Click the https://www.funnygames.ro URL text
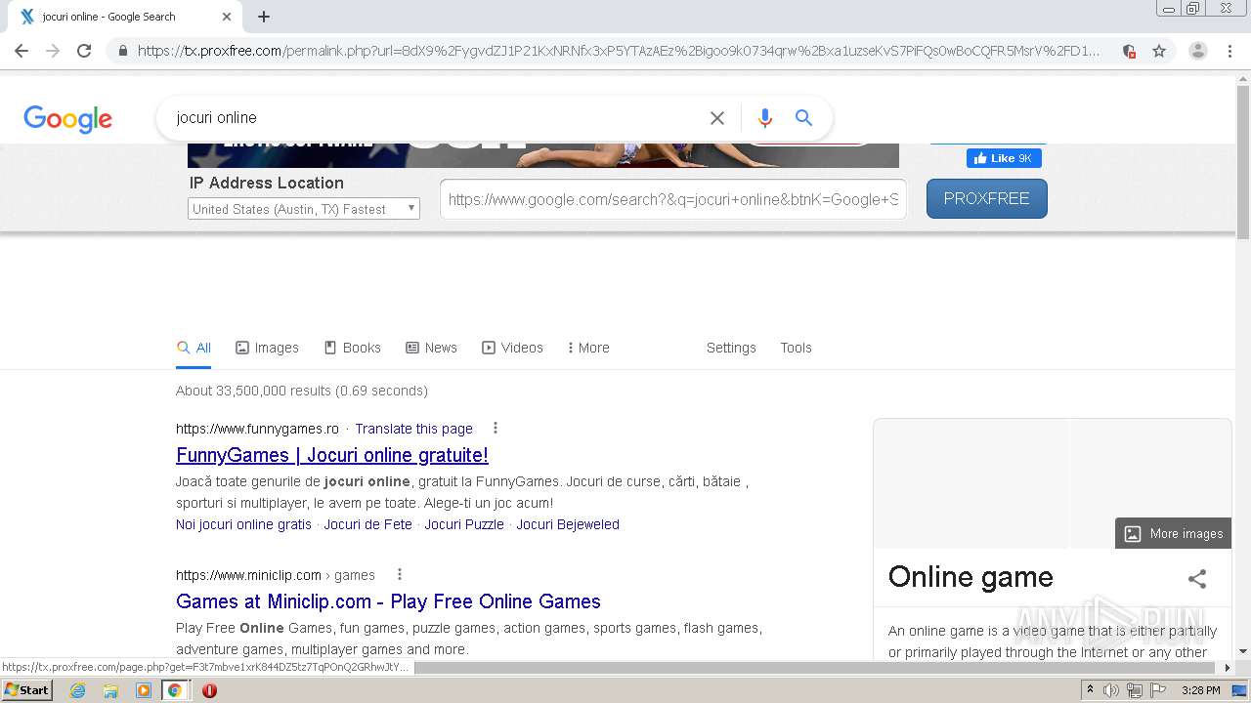Image resolution: width=1251 pixels, height=703 pixels. [257, 429]
